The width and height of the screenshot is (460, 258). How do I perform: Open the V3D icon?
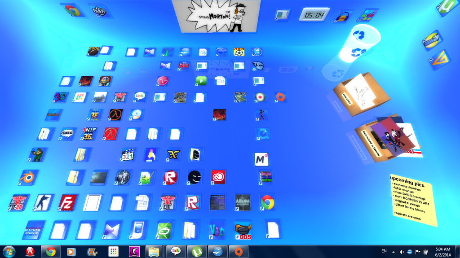click(x=217, y=231)
